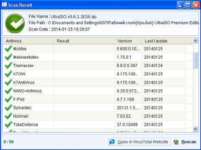This screenshot has height=150, width=201.
Task: Click the book icon in title bar
Action: (x=4, y=5)
